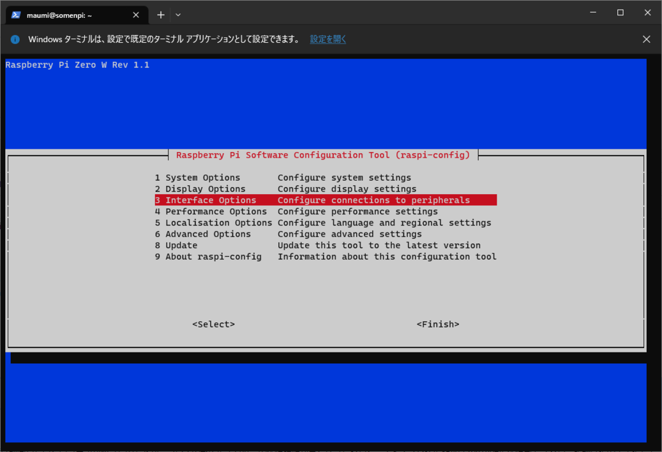Click 'Configure language and regional settings' text
The height and width of the screenshot is (452, 662).
pos(384,223)
